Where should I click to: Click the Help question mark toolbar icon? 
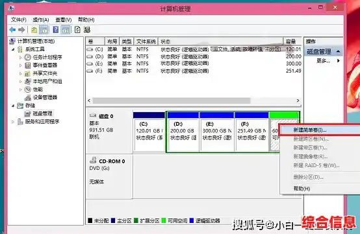click(x=56, y=30)
